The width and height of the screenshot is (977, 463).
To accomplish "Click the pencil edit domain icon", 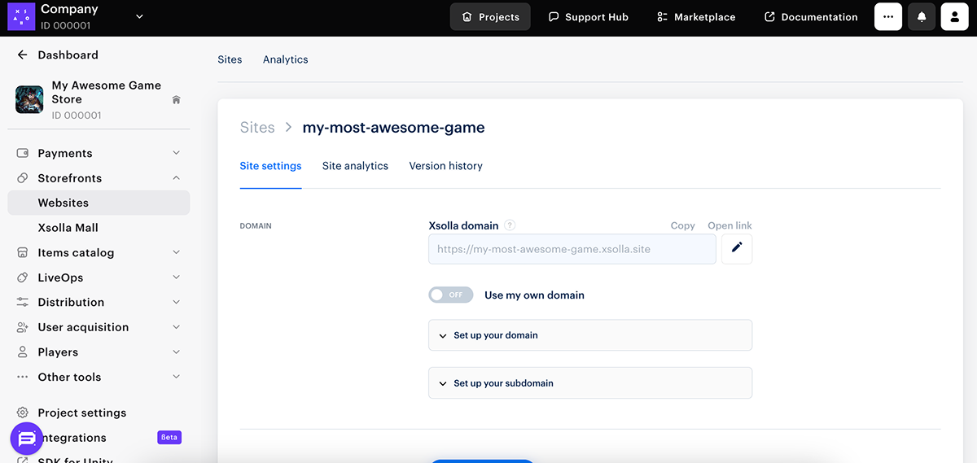I will 737,249.
